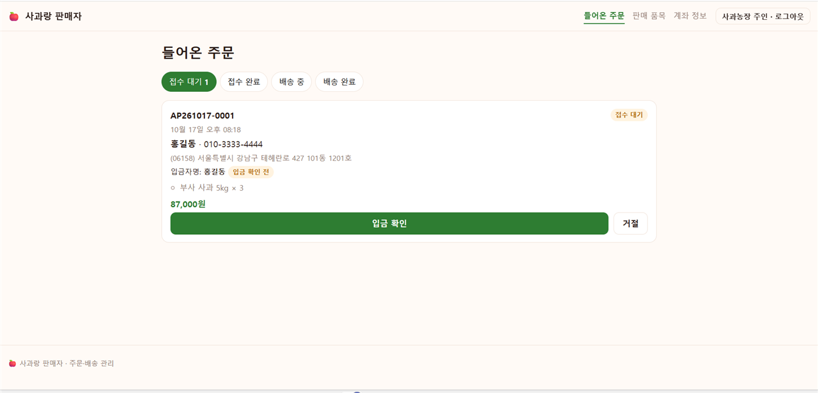
Task: Show orders in 배송 중 tab
Action: [291, 82]
